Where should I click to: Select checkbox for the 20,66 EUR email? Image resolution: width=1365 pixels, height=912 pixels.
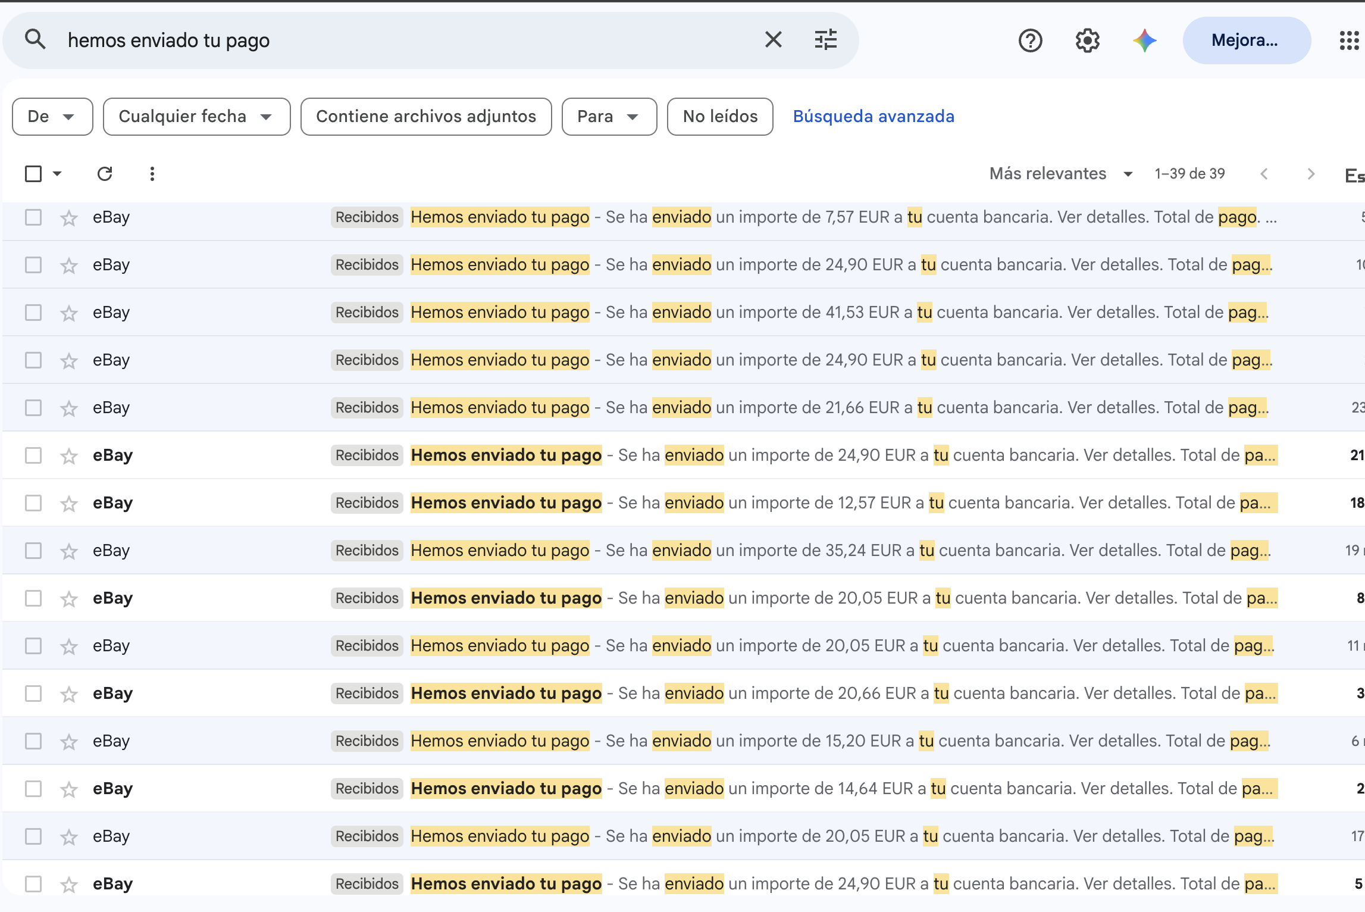pyautogui.click(x=33, y=694)
